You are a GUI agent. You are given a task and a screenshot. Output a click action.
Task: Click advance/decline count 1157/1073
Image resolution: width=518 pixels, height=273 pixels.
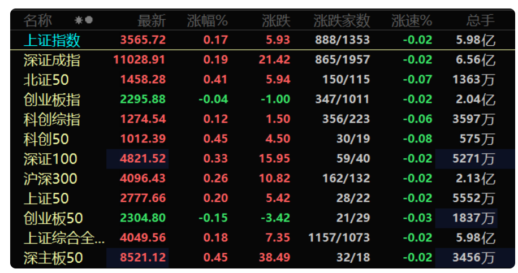point(339,238)
